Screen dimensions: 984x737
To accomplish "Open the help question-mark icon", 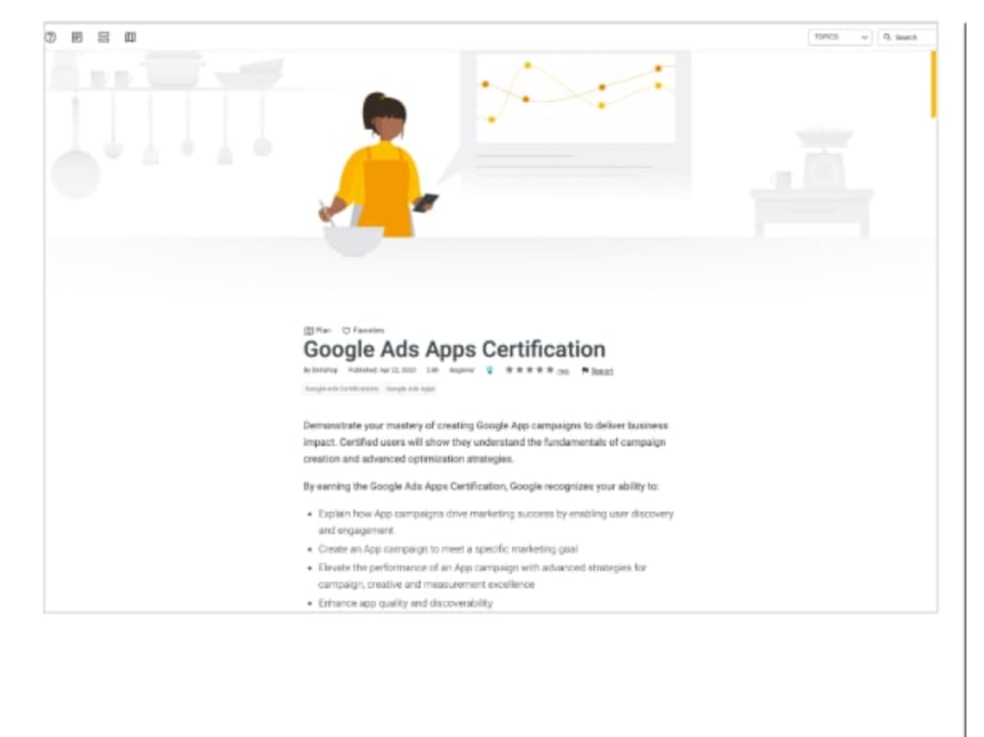I will pyautogui.click(x=51, y=37).
